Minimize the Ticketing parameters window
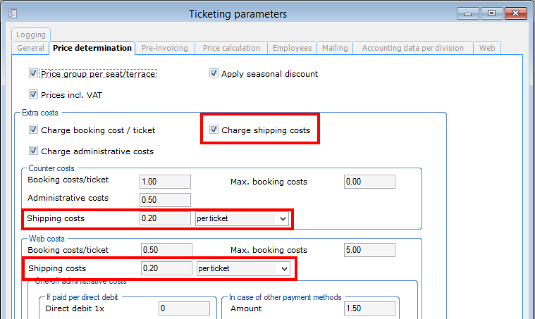Screen dimensions: 535x319 click(467, 13)
